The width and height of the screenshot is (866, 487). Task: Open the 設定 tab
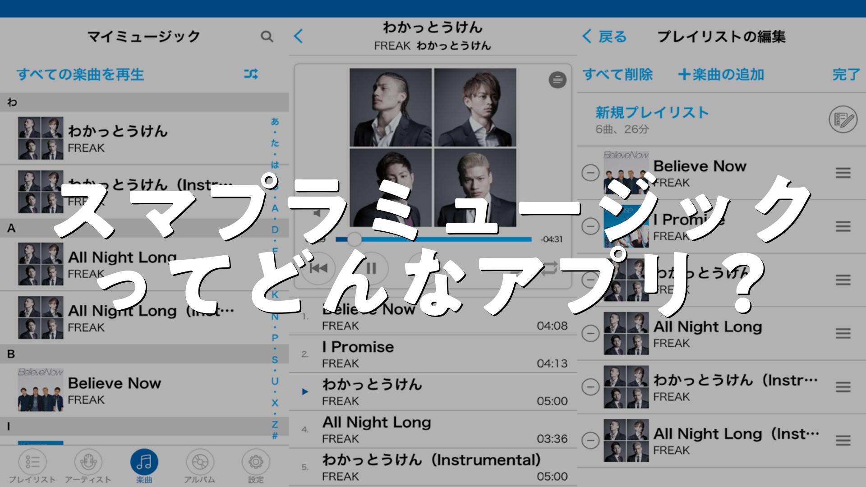[256, 467]
